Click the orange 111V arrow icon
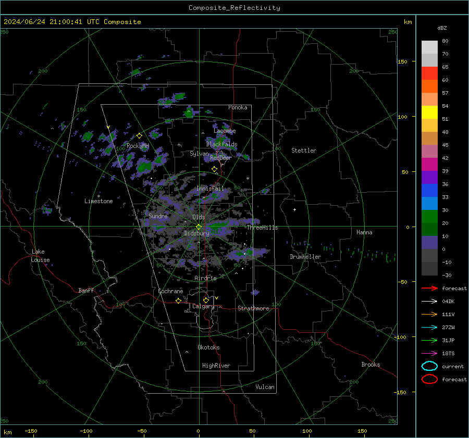Viewport: 469px width, 438px height. point(429,314)
